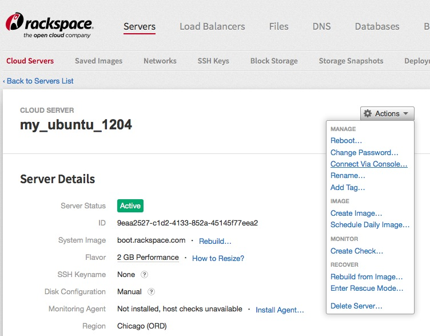Viewport: 430px width, 336px height.
Task: Go back to Servers List
Action: [38, 81]
